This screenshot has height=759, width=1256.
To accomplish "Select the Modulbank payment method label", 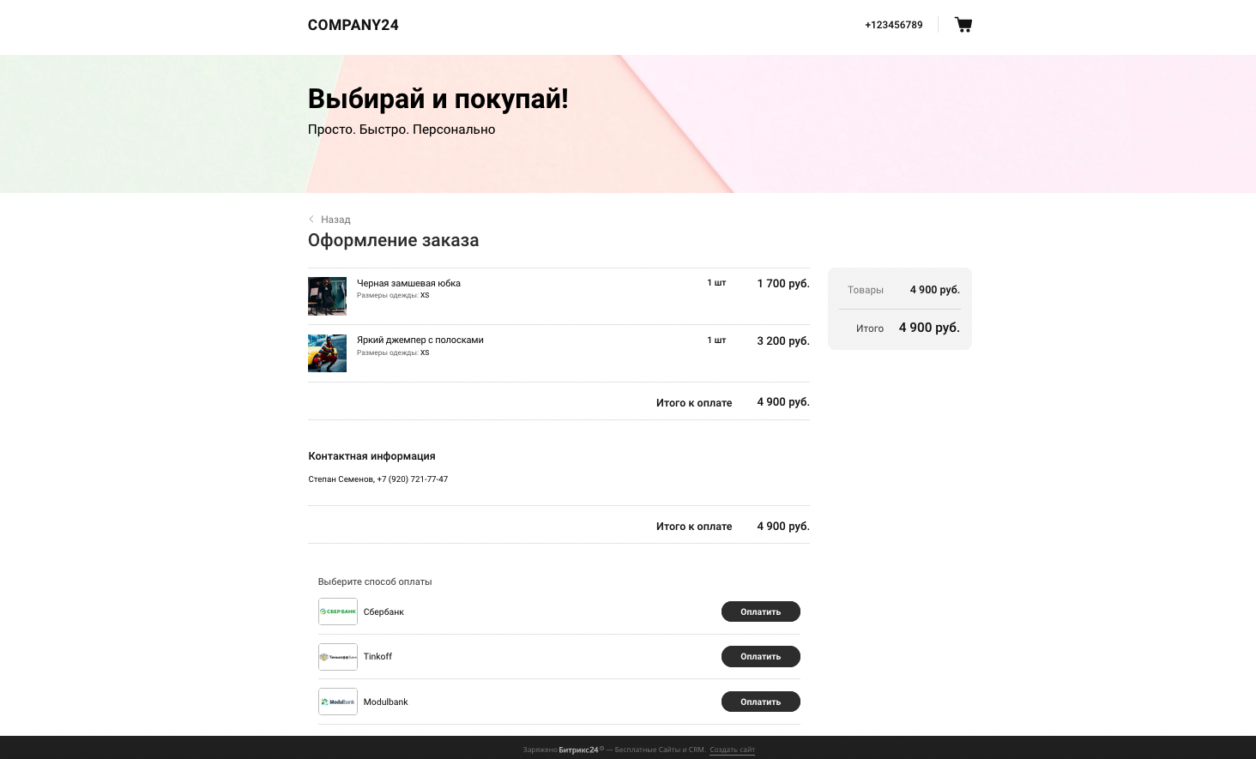I will click(x=386, y=702).
